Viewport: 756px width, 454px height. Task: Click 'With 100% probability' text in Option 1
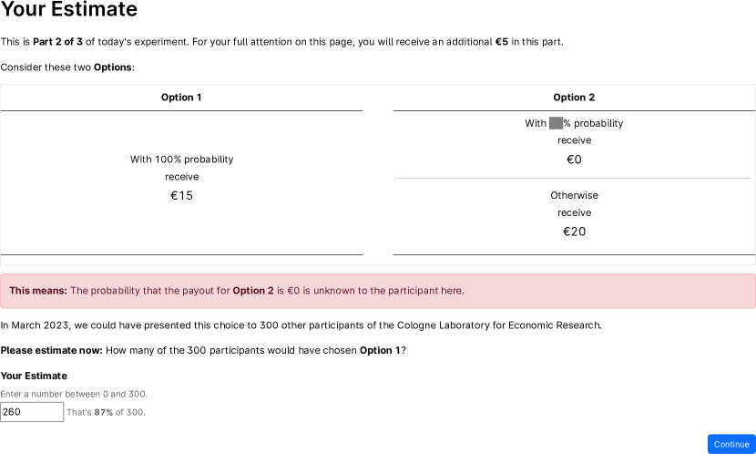tap(181, 160)
